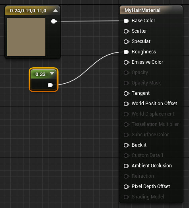
Task: Click the Refraction label
Action: (x=143, y=176)
